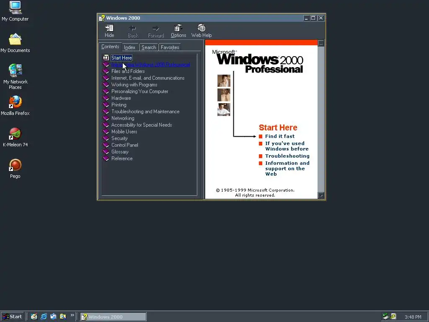Click Accessibility for Special Needs book icon

pyautogui.click(x=106, y=125)
